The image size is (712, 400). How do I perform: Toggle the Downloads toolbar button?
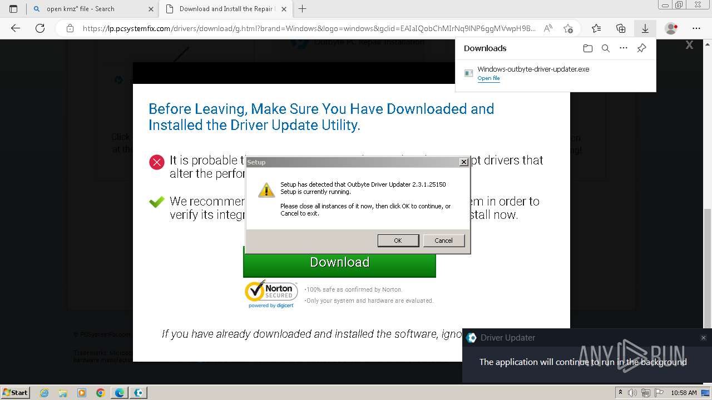coord(645,28)
